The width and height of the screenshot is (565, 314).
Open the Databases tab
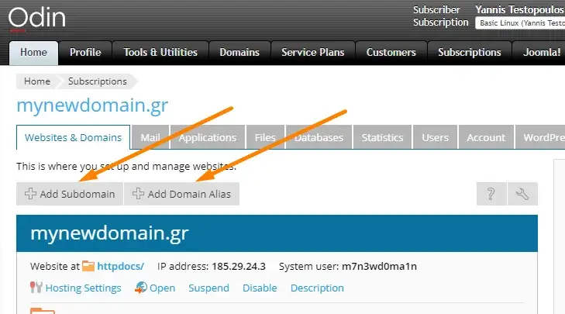319,137
